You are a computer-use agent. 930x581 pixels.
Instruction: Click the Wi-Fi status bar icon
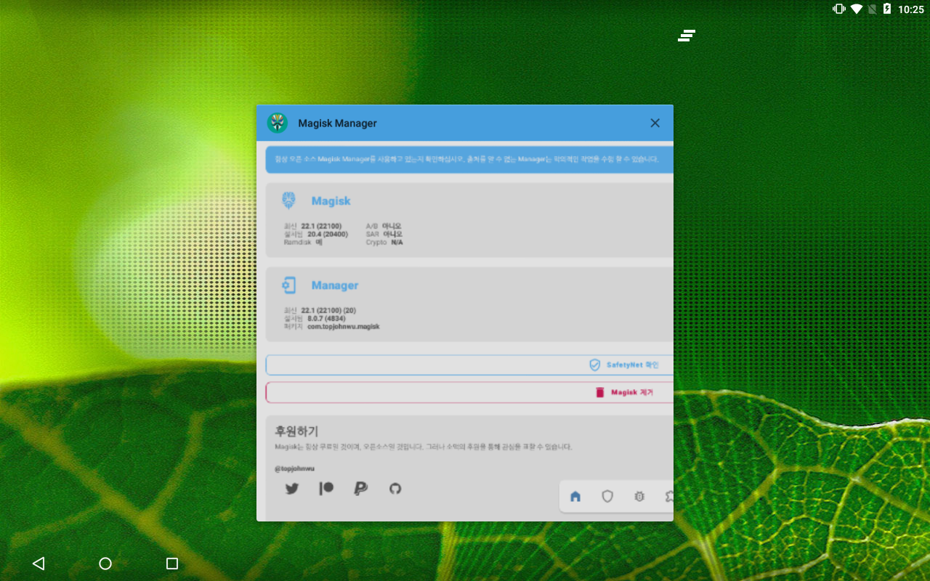pos(857,9)
